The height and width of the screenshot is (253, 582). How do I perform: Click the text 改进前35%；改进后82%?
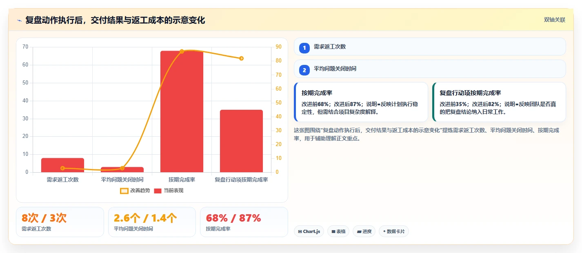click(470, 104)
